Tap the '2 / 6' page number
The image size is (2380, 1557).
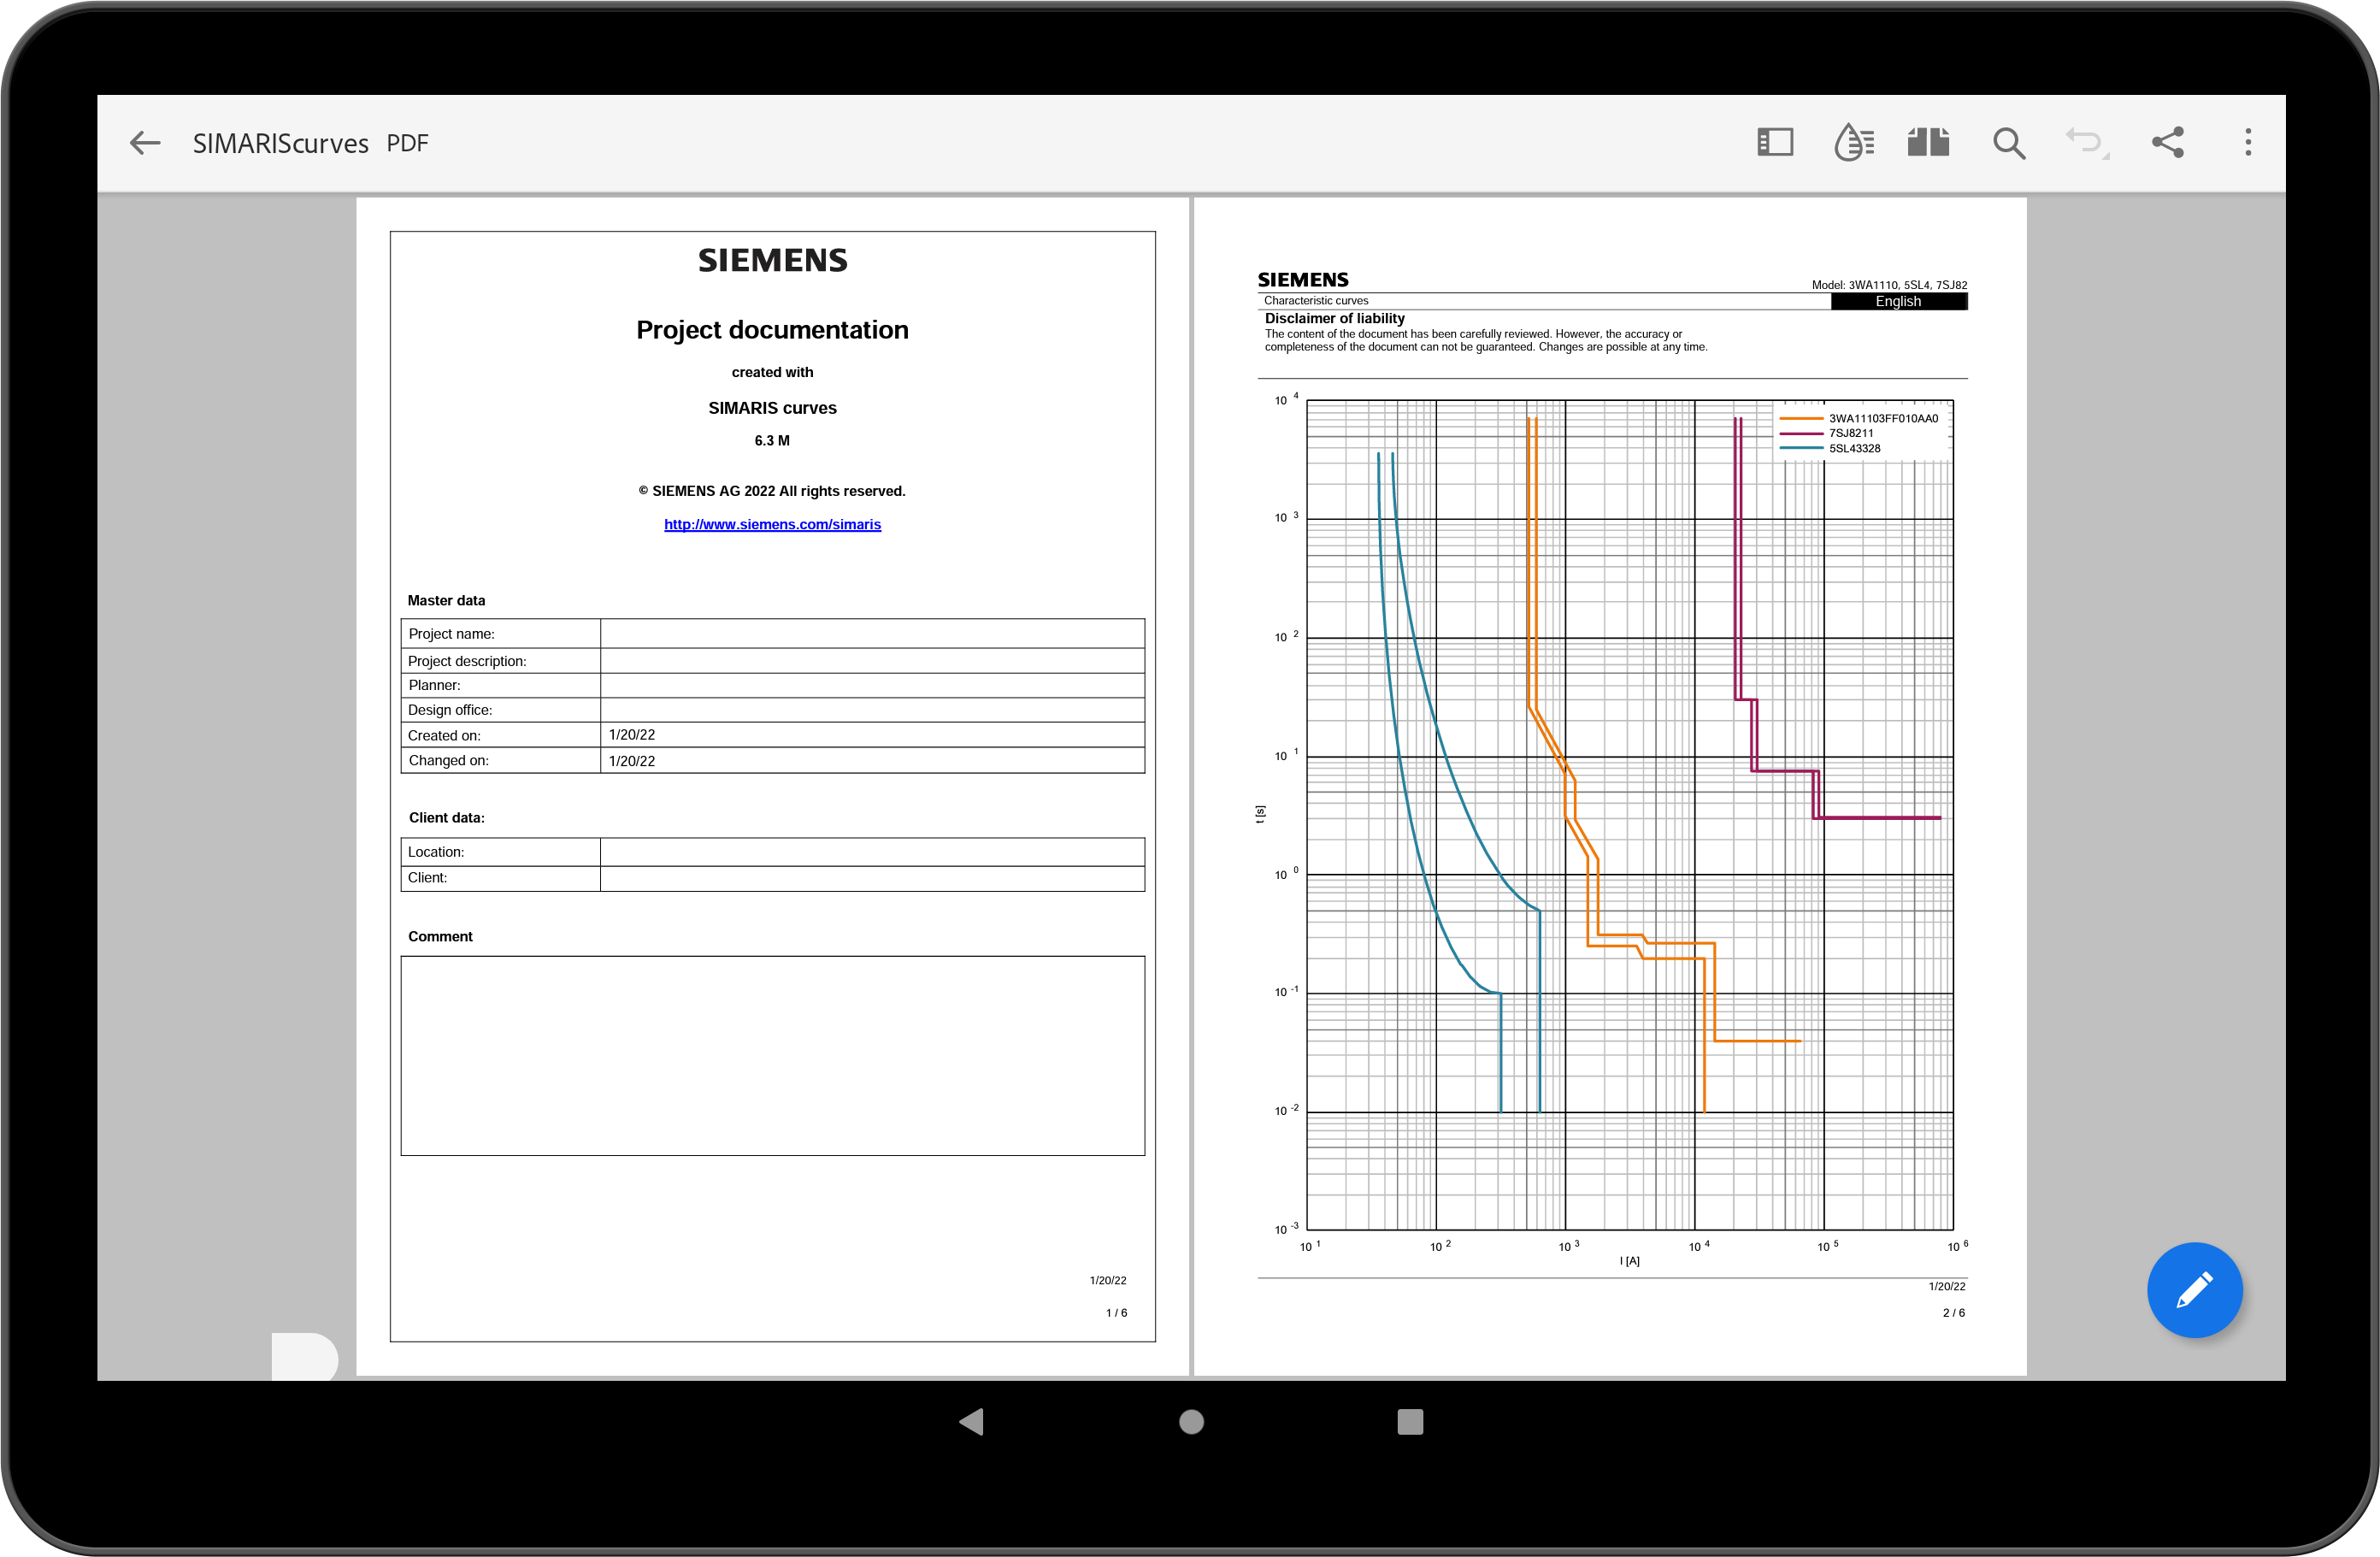(1953, 1313)
